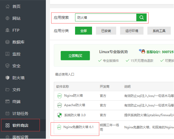Click the 专业版插件 text

click(111, 61)
